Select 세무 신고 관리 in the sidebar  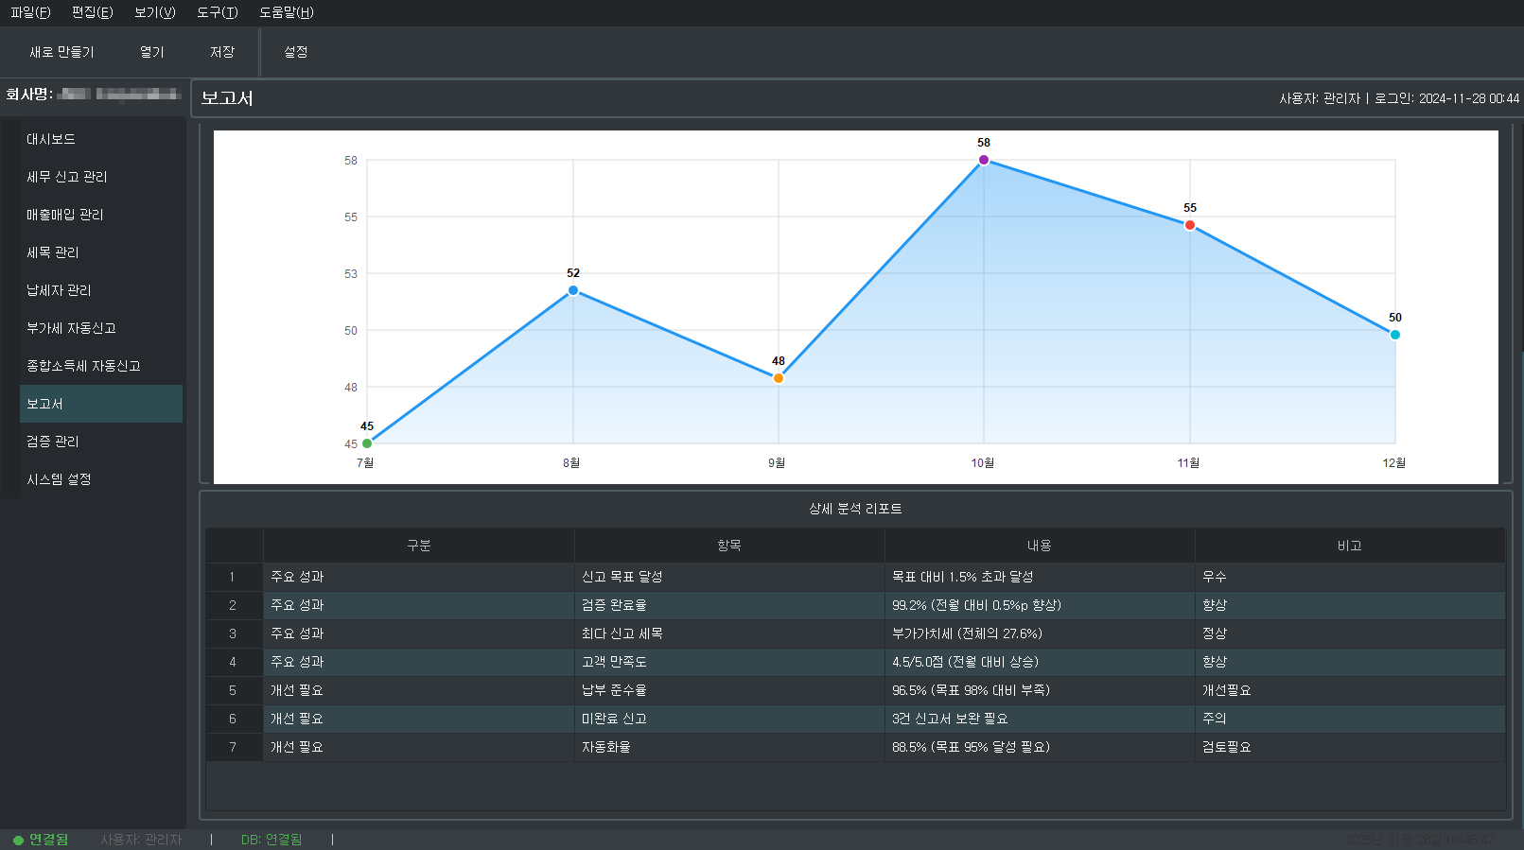click(66, 177)
